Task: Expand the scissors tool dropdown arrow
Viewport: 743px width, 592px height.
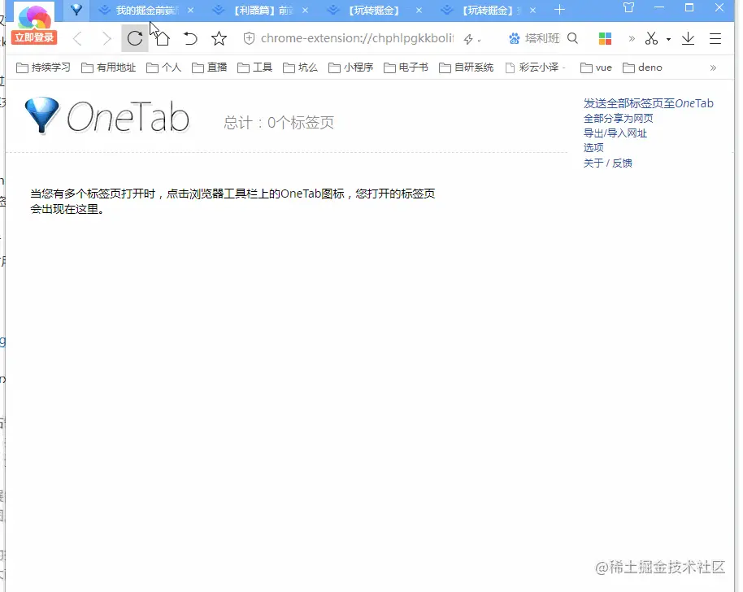Action: pyautogui.click(x=668, y=39)
